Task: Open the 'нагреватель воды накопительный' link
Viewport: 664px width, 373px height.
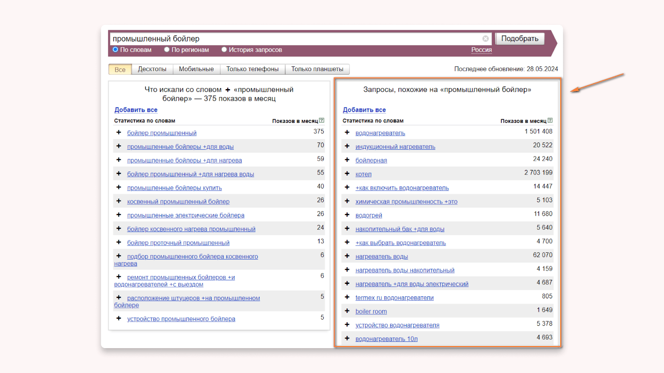Action: [405, 271]
